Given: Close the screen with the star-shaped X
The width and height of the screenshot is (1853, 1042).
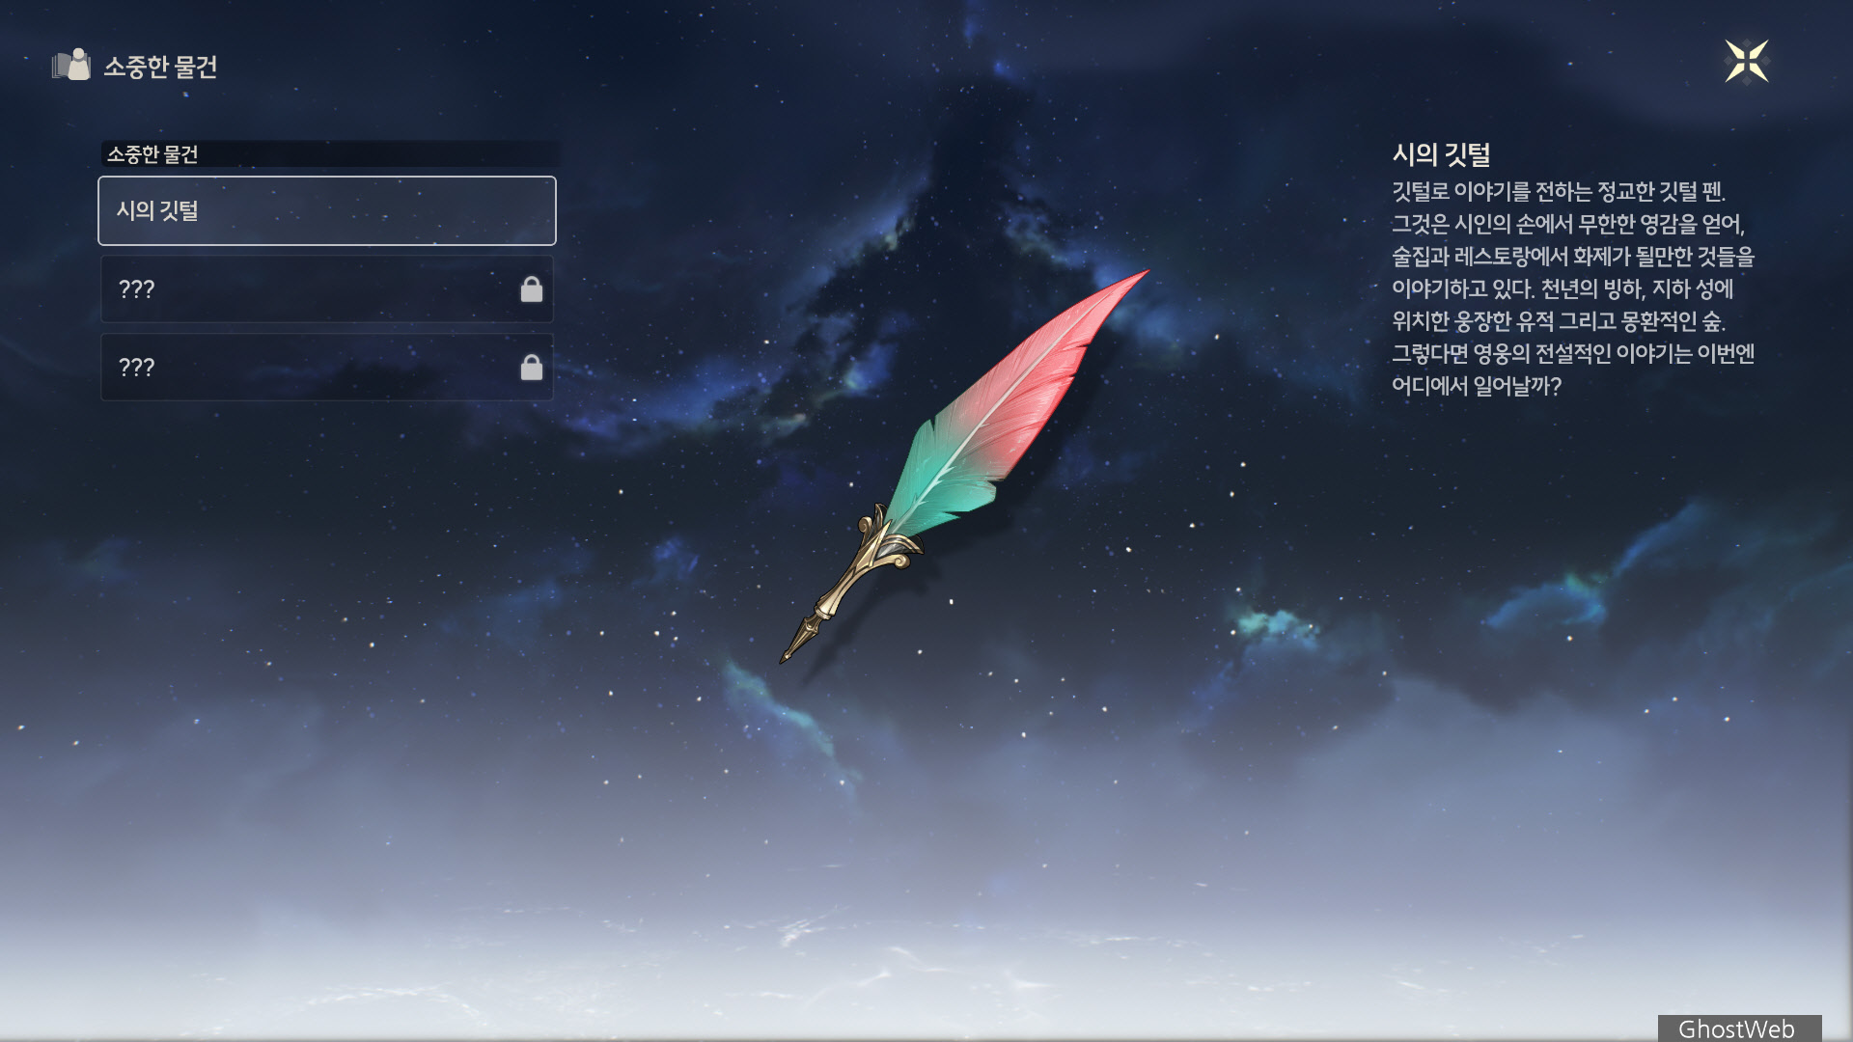Looking at the screenshot, I should click(x=1746, y=62).
